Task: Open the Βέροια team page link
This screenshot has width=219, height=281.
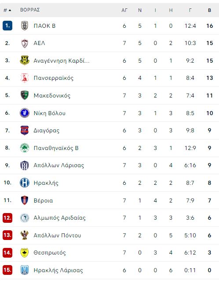Action: coord(43,200)
